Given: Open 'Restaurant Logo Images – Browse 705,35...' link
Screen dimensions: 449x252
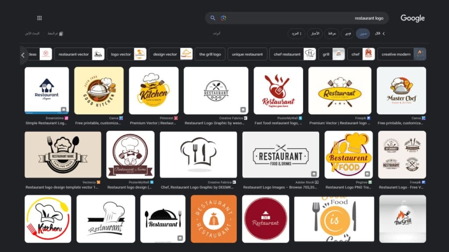Looking at the screenshot, I should point(280,187).
